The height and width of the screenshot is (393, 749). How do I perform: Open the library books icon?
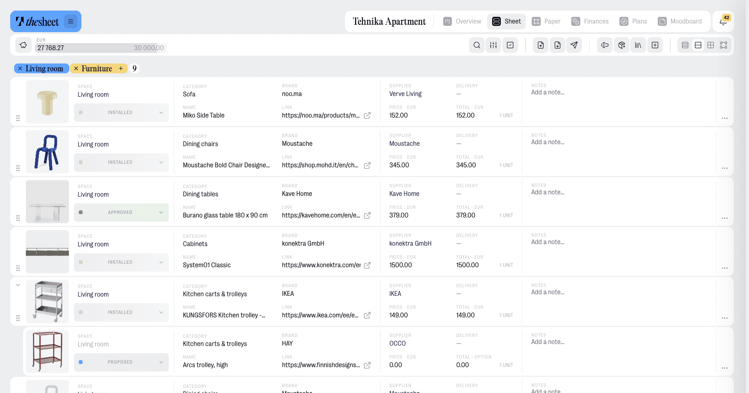pos(638,45)
